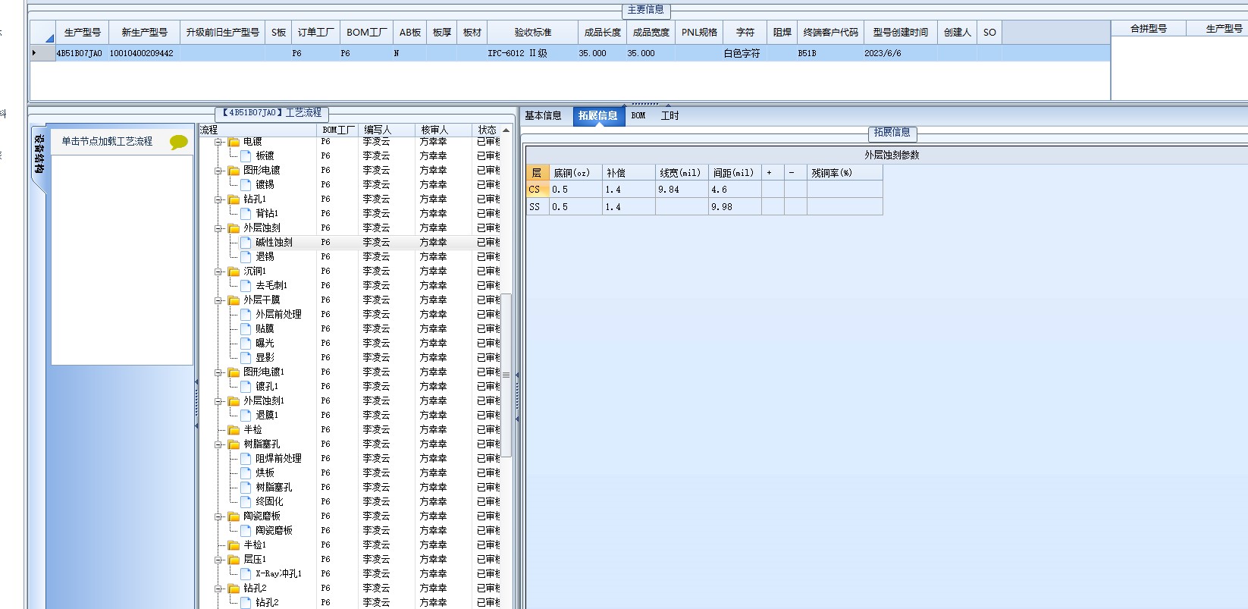Image resolution: width=1248 pixels, height=609 pixels.
Task: Open the BOM tab
Action: point(638,116)
